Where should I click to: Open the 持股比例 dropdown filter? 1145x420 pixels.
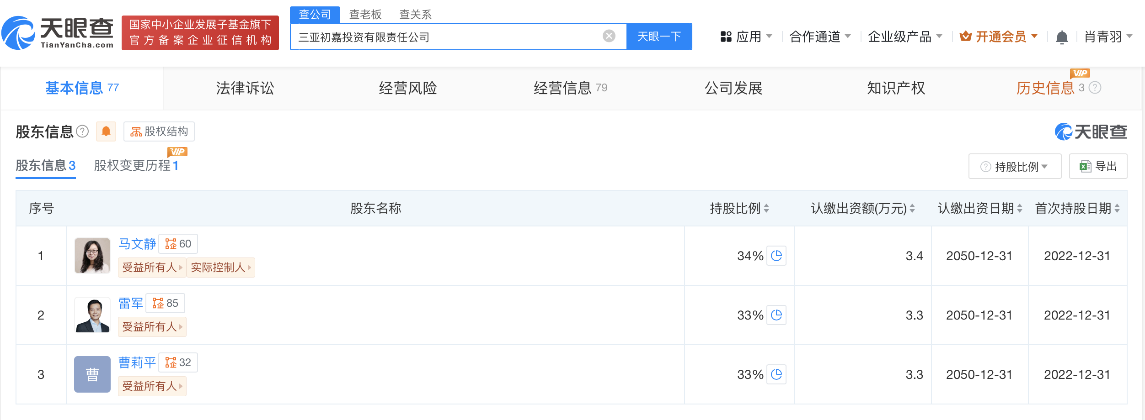point(1015,166)
